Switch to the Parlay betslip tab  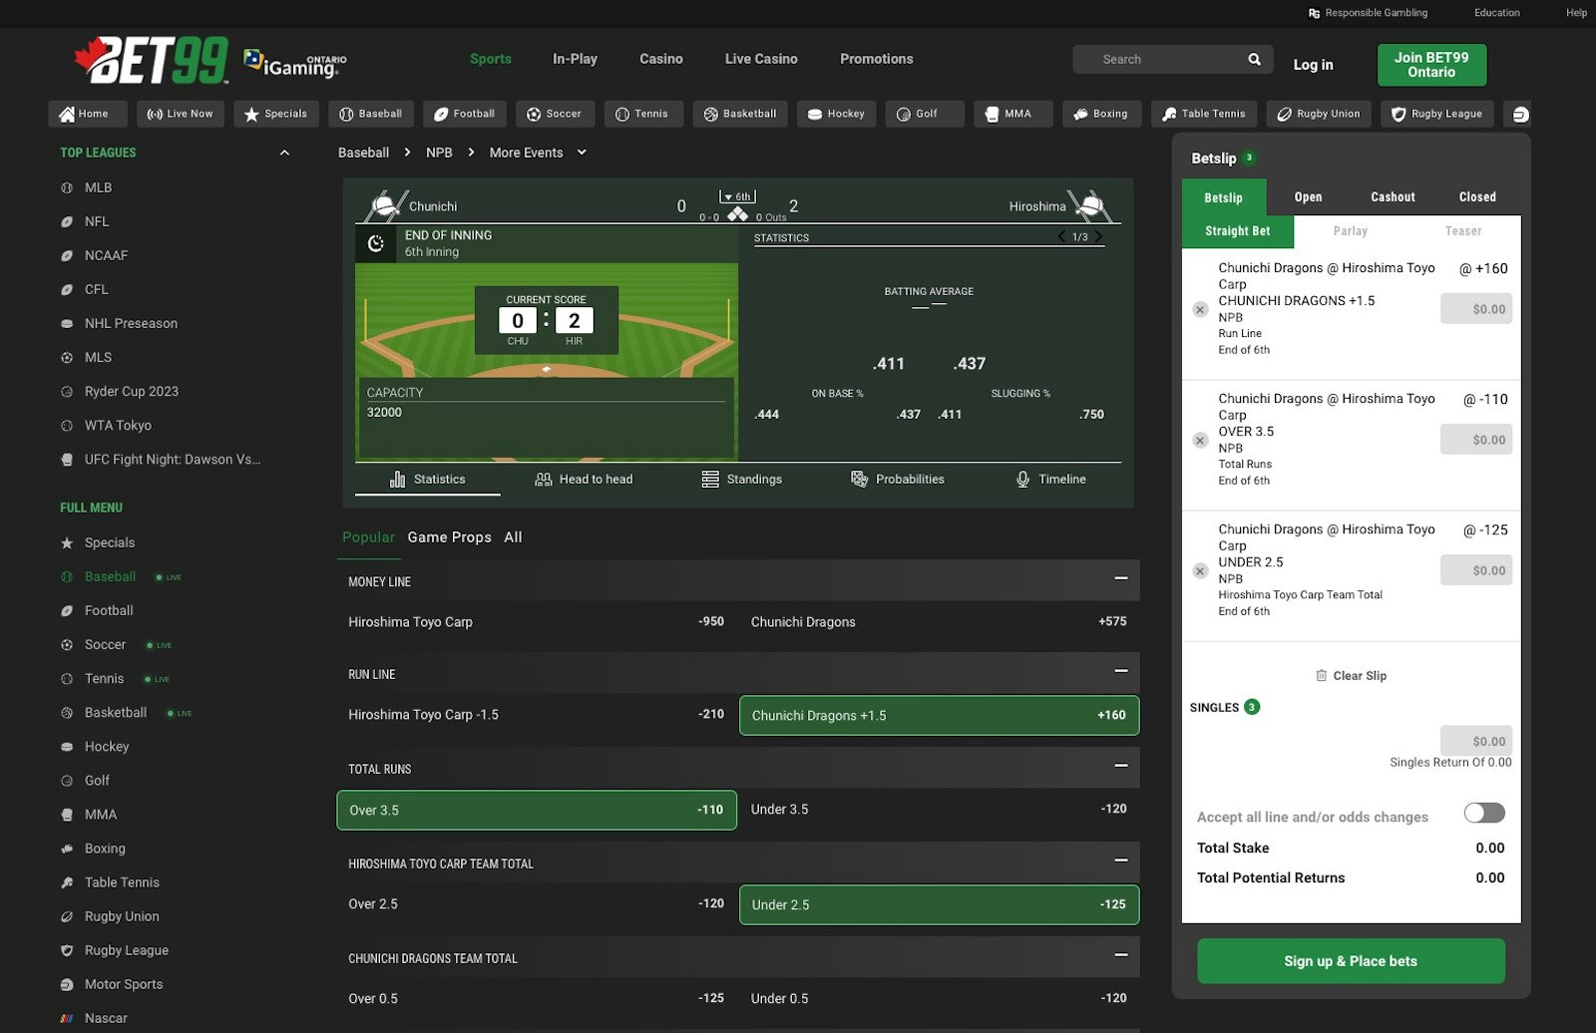coord(1350,230)
